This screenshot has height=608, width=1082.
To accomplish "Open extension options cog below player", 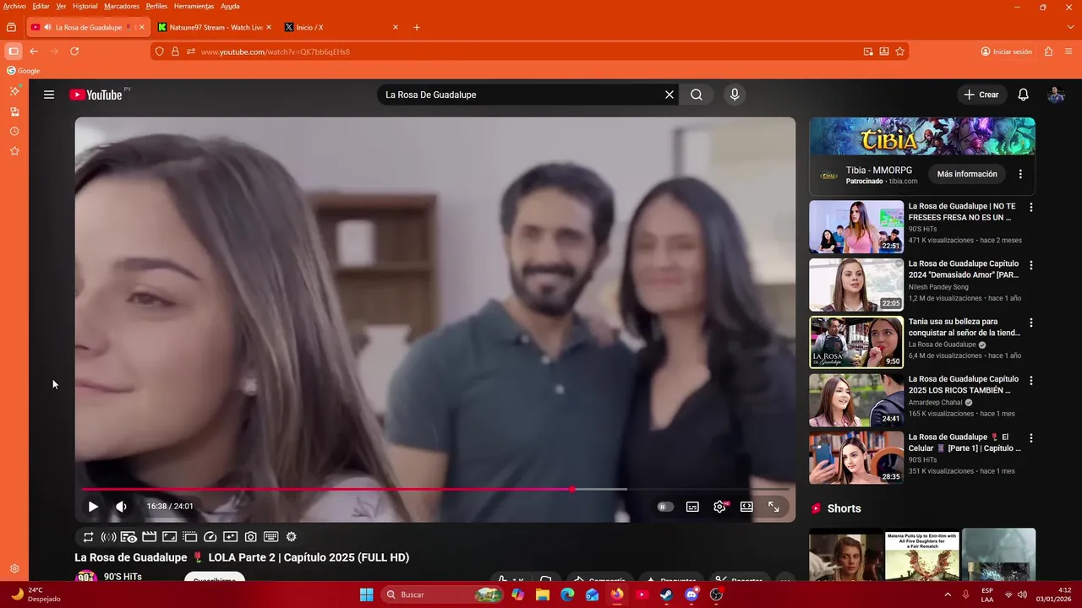I will click(x=292, y=536).
